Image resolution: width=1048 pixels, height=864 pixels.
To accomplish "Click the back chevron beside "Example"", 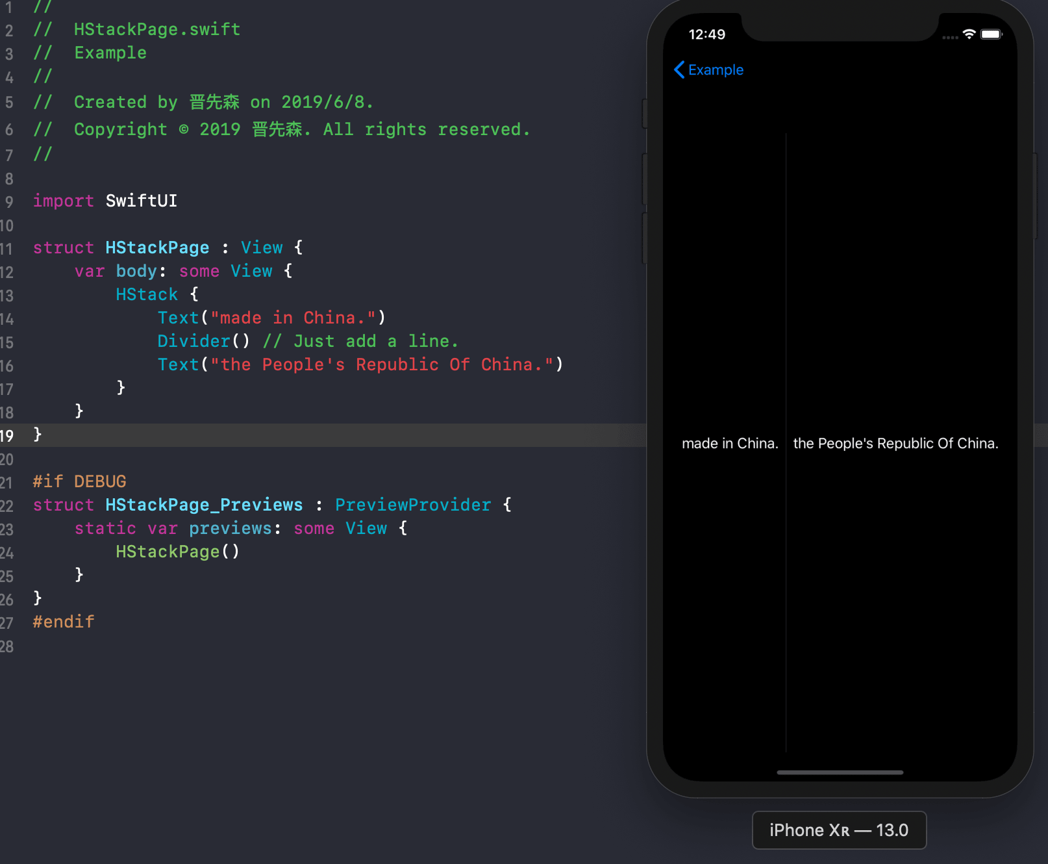I will [679, 70].
